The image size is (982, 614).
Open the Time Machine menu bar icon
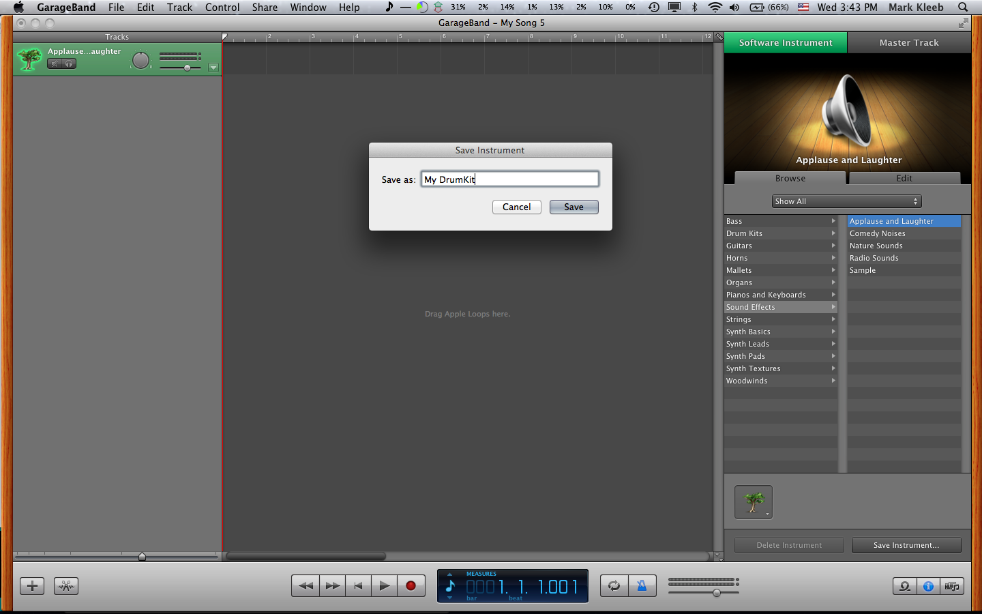coord(653,7)
